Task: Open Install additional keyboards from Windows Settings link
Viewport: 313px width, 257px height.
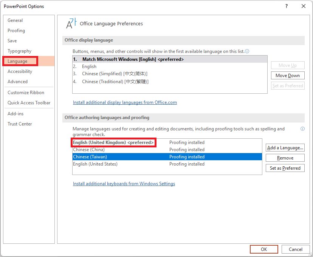Action: (x=124, y=184)
